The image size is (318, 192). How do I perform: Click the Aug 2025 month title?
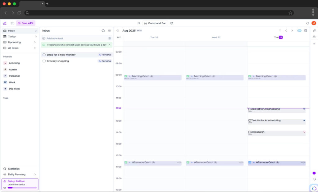pos(129,31)
